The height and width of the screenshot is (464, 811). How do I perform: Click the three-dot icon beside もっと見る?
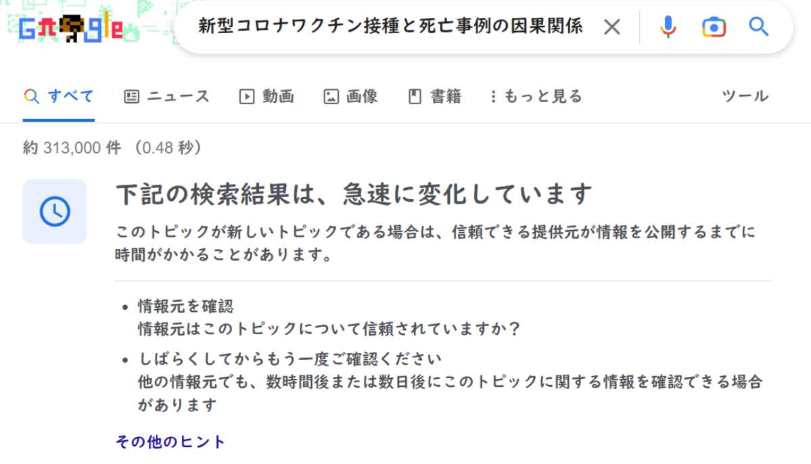tap(494, 97)
